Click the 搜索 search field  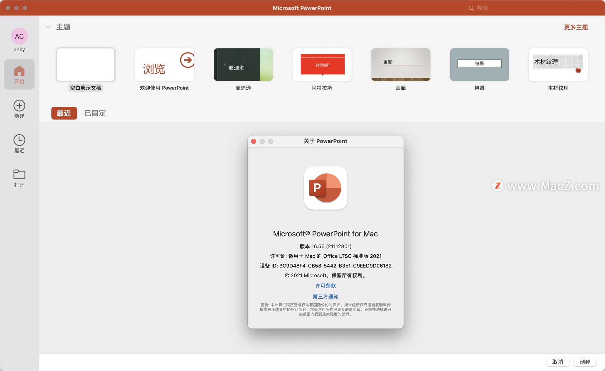tap(533, 8)
